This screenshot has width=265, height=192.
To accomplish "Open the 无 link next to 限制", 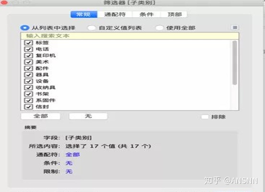I will point(69,171).
